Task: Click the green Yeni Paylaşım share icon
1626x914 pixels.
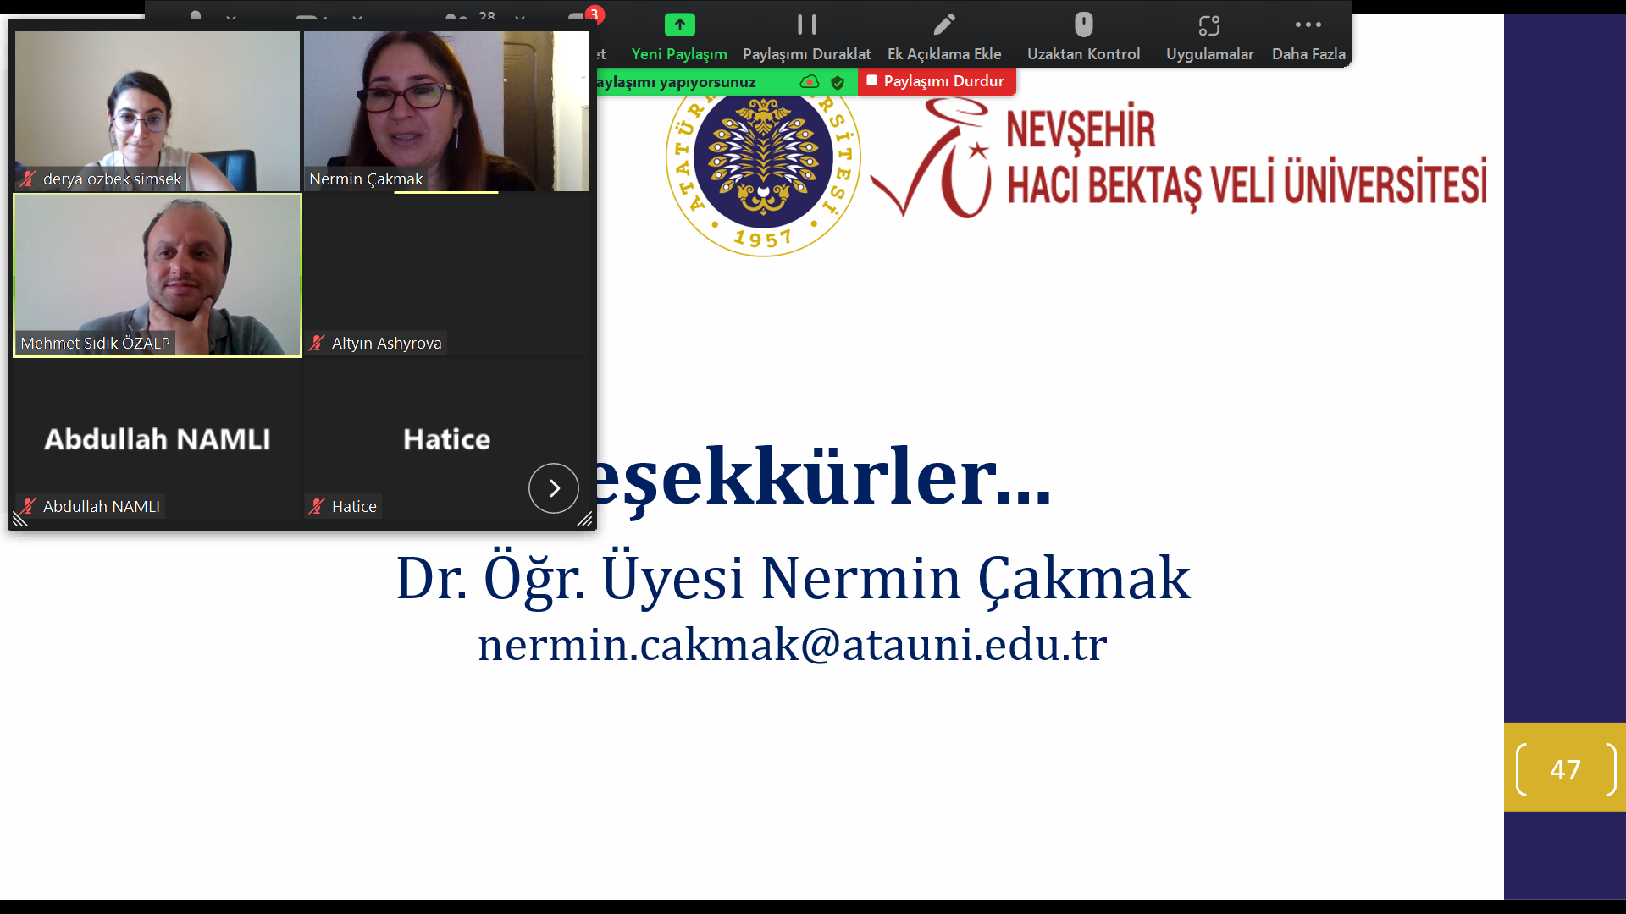Action: pyautogui.click(x=679, y=25)
